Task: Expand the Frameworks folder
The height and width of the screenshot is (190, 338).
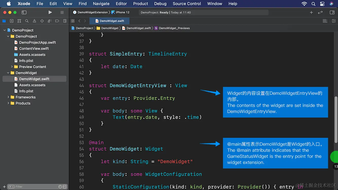Action: [x=8, y=97]
